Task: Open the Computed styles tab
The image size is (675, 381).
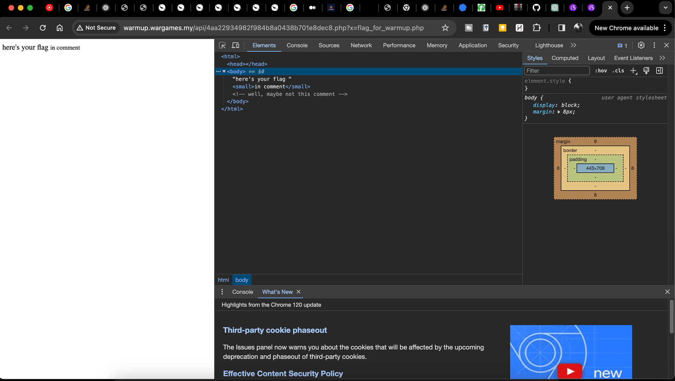Action: click(565, 58)
